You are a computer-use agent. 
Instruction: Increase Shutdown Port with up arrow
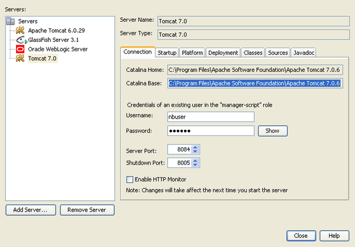[x=196, y=160]
